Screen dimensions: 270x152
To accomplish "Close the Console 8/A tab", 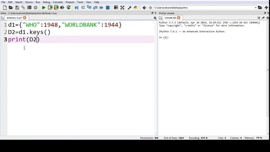I will (179, 18).
